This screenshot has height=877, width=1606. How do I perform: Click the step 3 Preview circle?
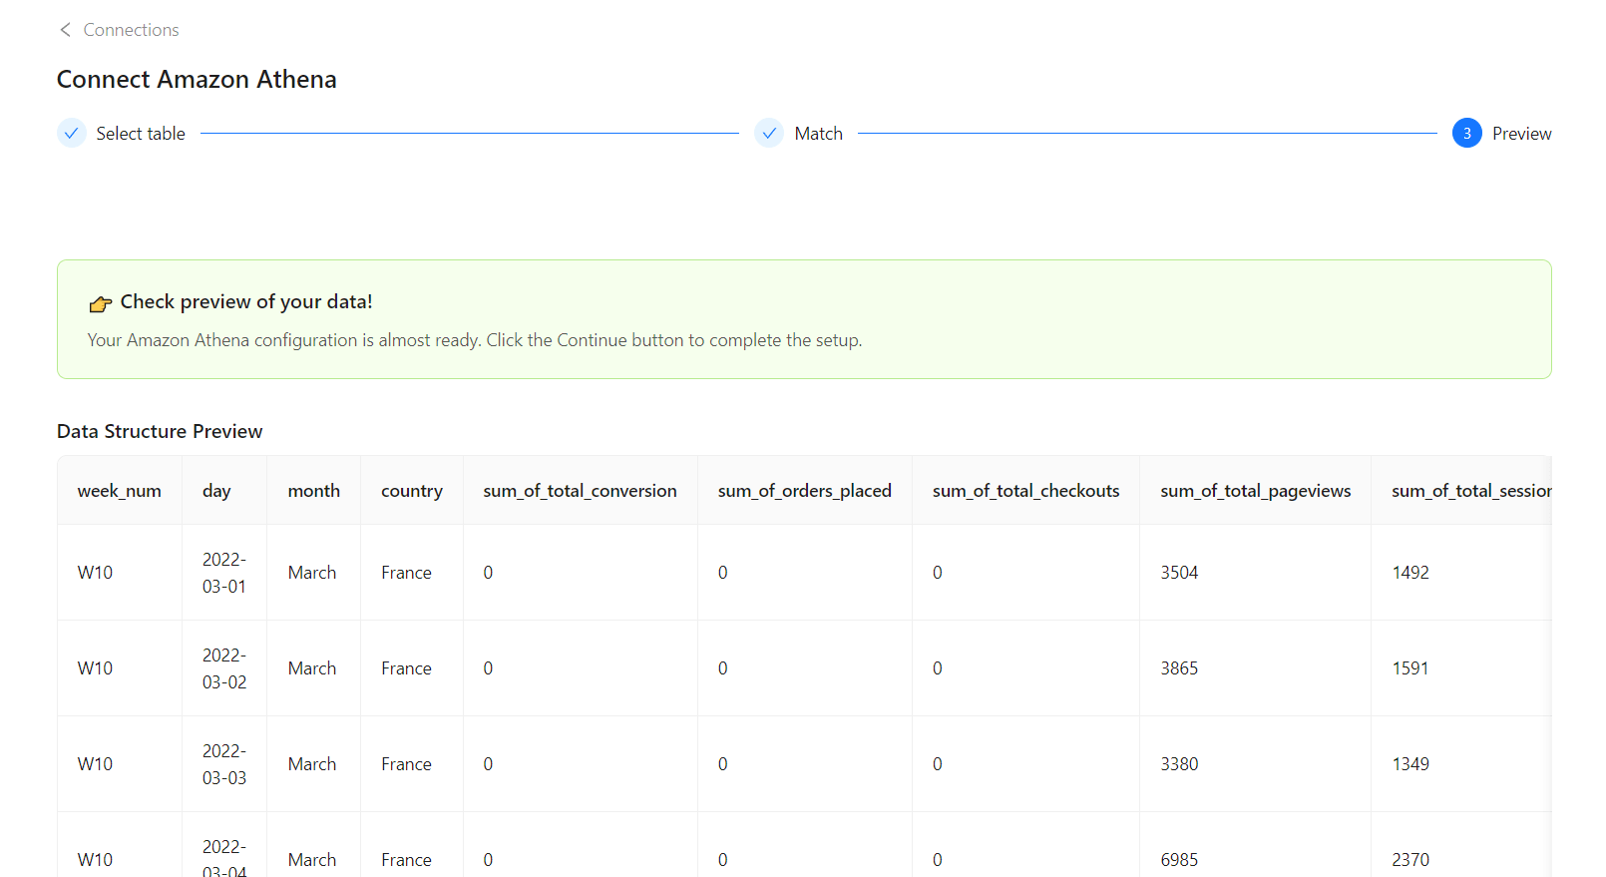tap(1467, 133)
